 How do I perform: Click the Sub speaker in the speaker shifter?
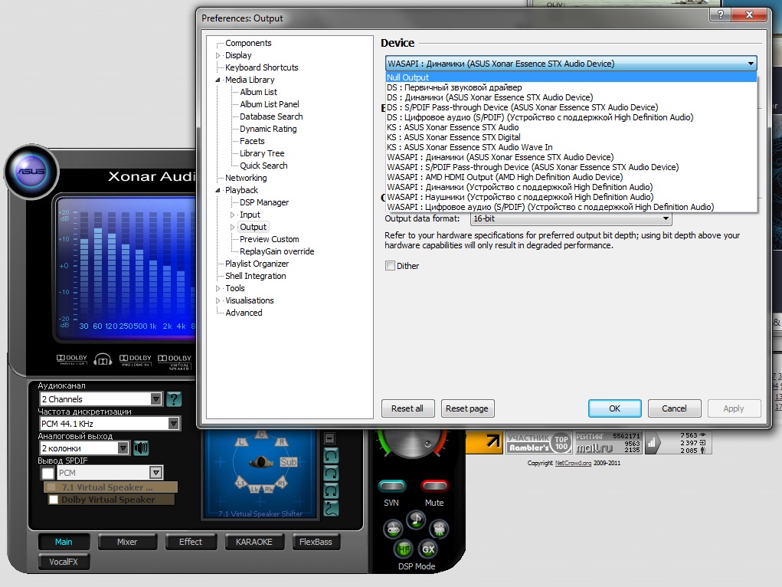(x=288, y=462)
